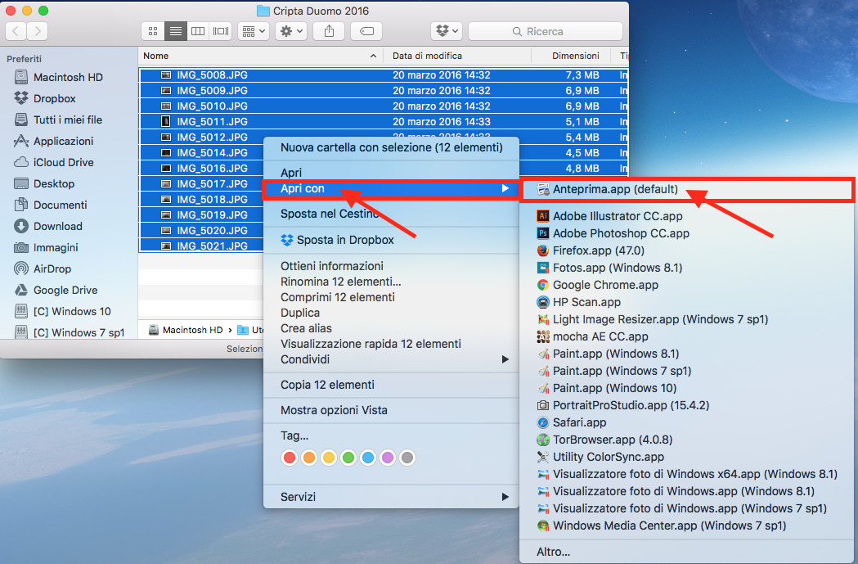Open with Firefox.app (47.0)
858x564 pixels.
(x=687, y=250)
